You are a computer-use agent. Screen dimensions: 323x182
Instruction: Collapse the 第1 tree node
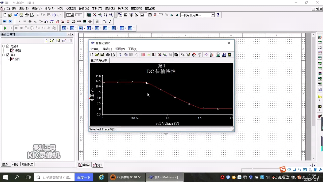[4, 55]
